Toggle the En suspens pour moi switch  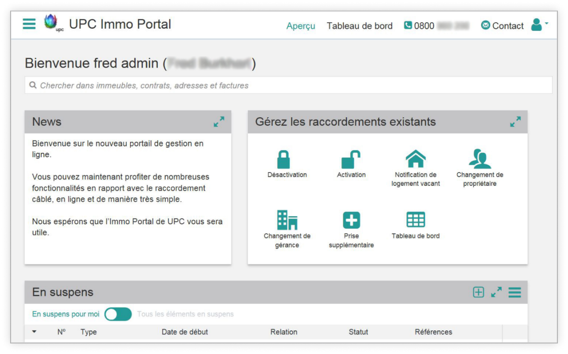click(118, 314)
